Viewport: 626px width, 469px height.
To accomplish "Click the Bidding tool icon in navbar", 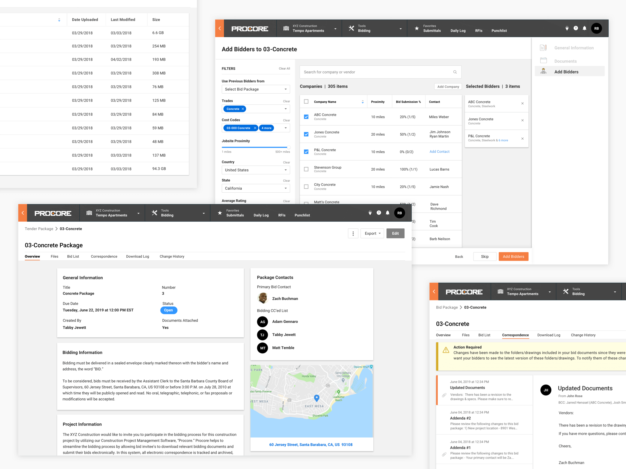I will (x=352, y=28).
